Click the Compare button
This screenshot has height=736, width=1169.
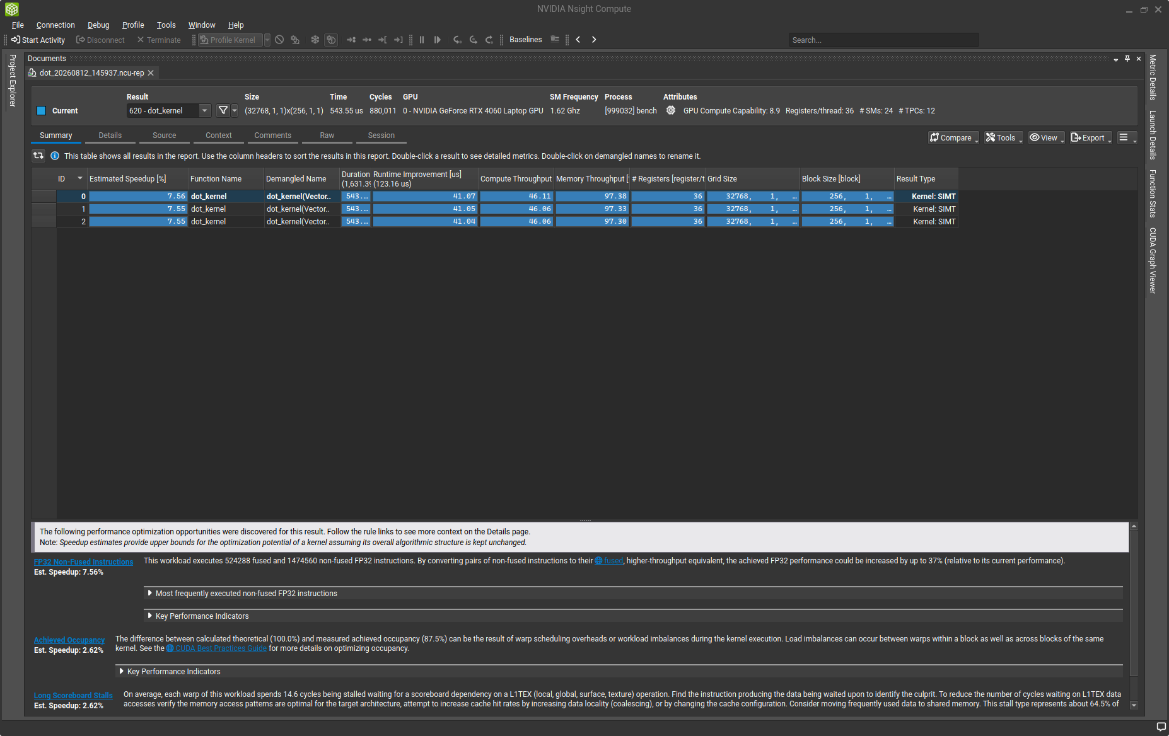point(953,137)
